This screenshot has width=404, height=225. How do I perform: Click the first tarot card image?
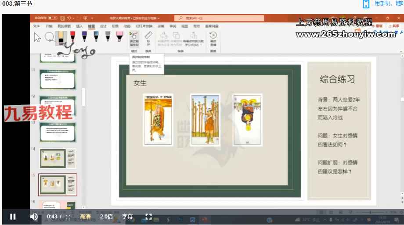coord(158,120)
